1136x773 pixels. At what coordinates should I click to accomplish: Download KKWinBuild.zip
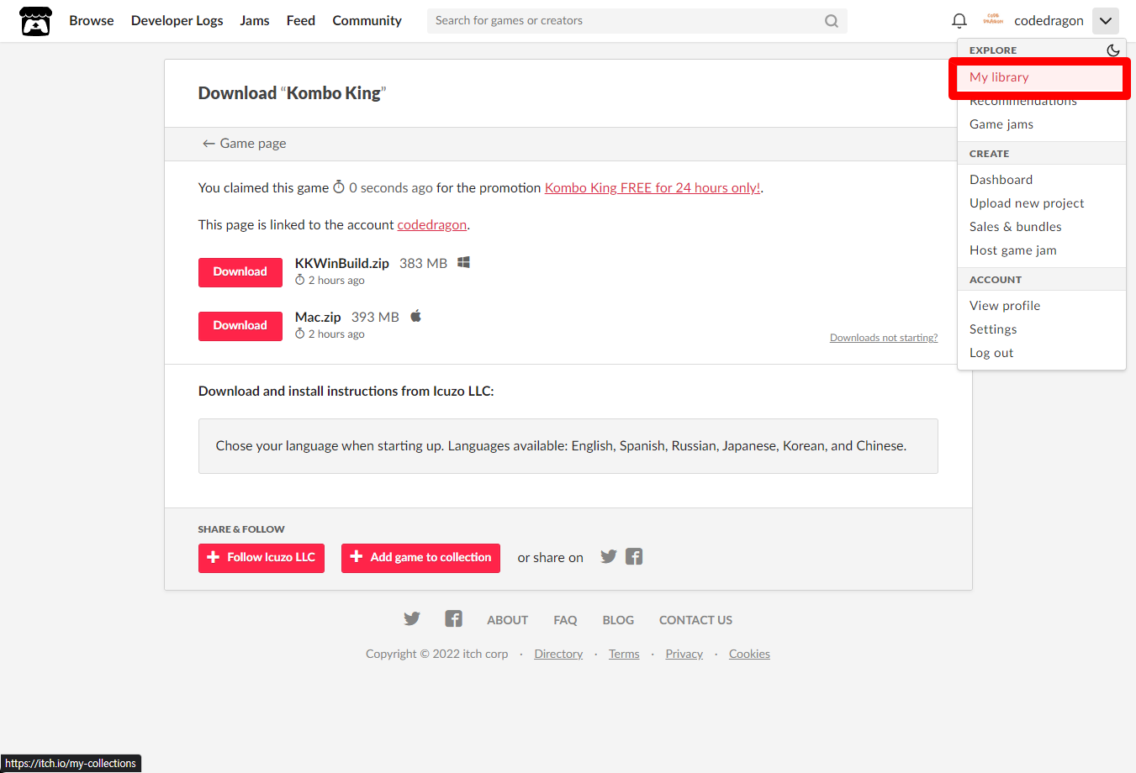click(x=240, y=272)
